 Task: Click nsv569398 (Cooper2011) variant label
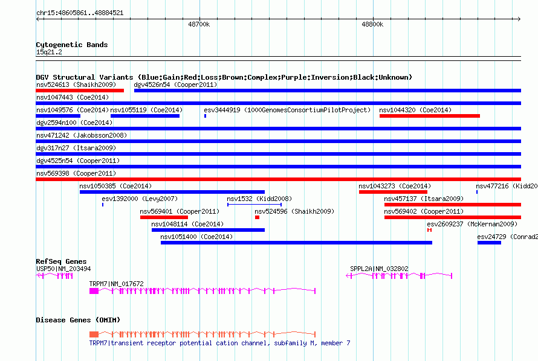(x=76, y=173)
